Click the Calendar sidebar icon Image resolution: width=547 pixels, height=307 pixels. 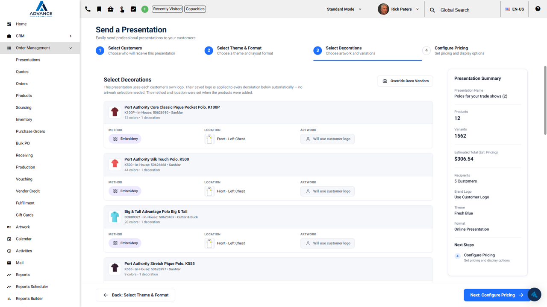[9, 239]
